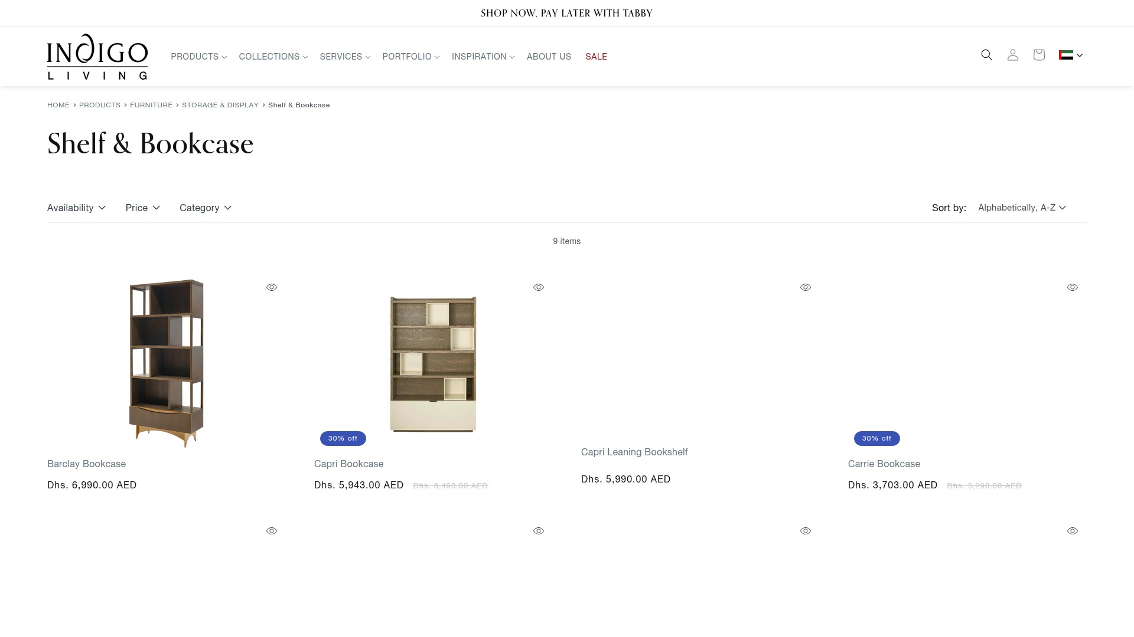Open the shopping cart icon
Image resolution: width=1134 pixels, height=637 pixels.
coord(1039,55)
